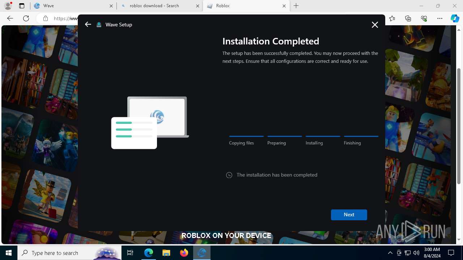The image size is (463, 260).
Task: Open the network status icon
Action: [x=408, y=253]
